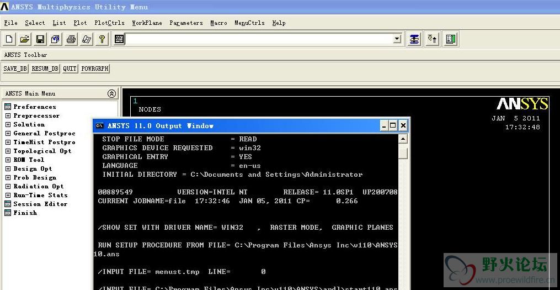Screen dimensions: 560x290
Task: Click the command prompt keypad icon
Action: (x=119, y=39)
